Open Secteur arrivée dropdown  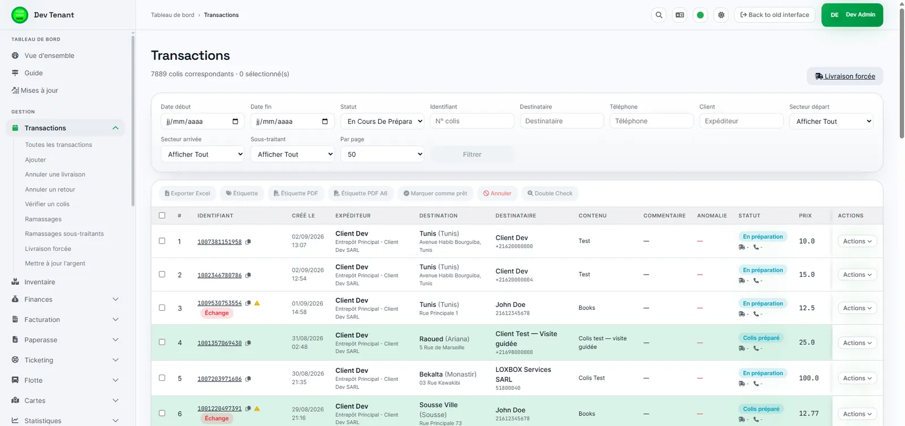(x=202, y=154)
